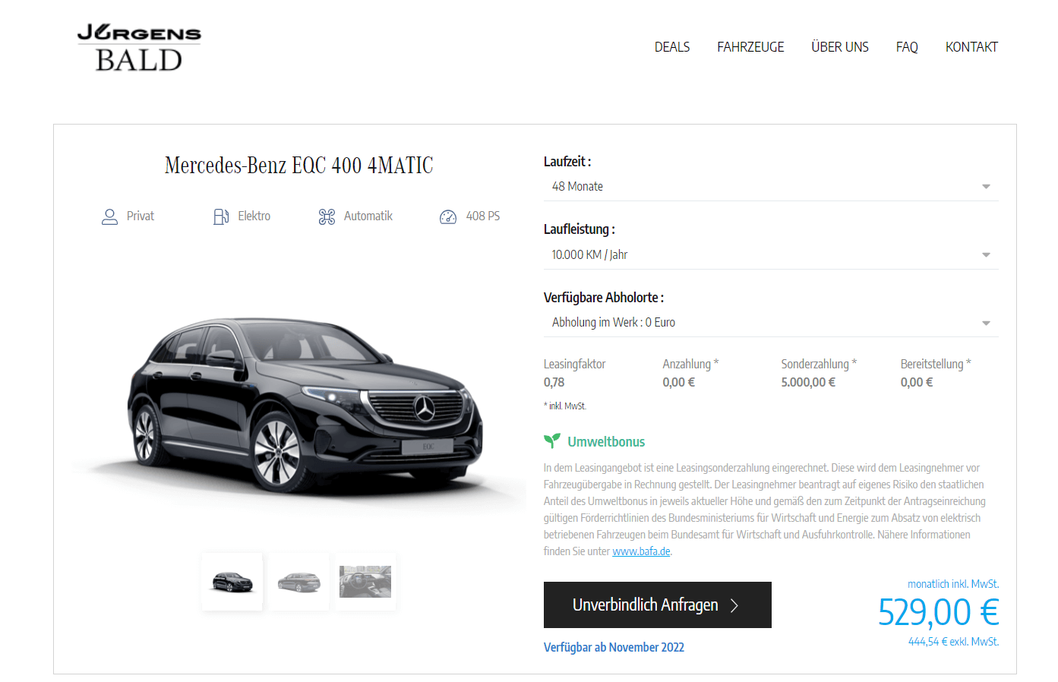
Task: Open the Verfügbare Abholorte dropdown
Action: 771,323
